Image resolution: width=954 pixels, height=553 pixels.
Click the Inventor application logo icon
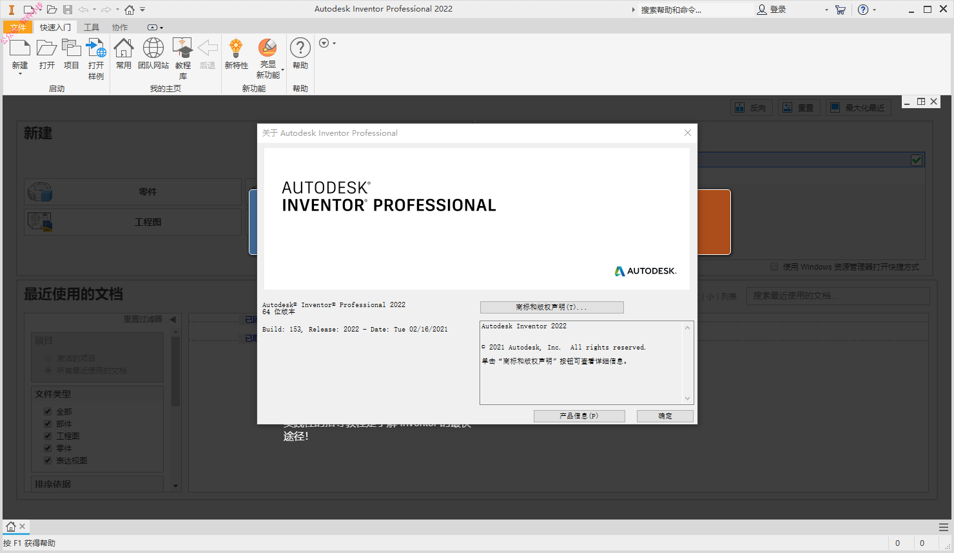pyautogui.click(x=11, y=10)
